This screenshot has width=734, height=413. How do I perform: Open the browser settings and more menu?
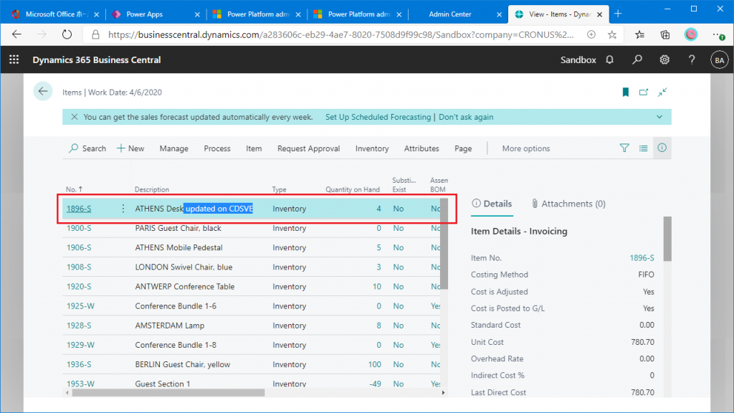718,34
